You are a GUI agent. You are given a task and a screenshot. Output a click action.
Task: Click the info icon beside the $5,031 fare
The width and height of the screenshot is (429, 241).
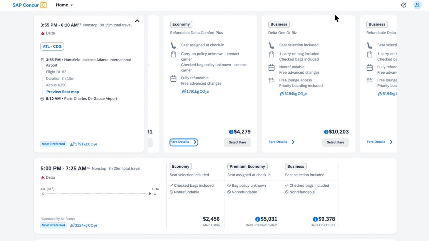258,219
